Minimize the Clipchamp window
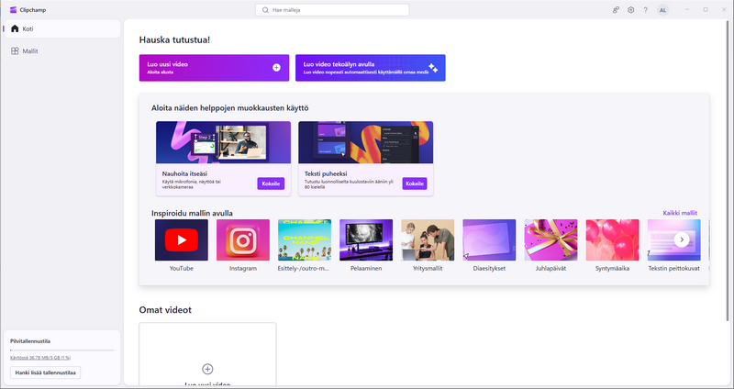The image size is (734, 389). point(687,10)
